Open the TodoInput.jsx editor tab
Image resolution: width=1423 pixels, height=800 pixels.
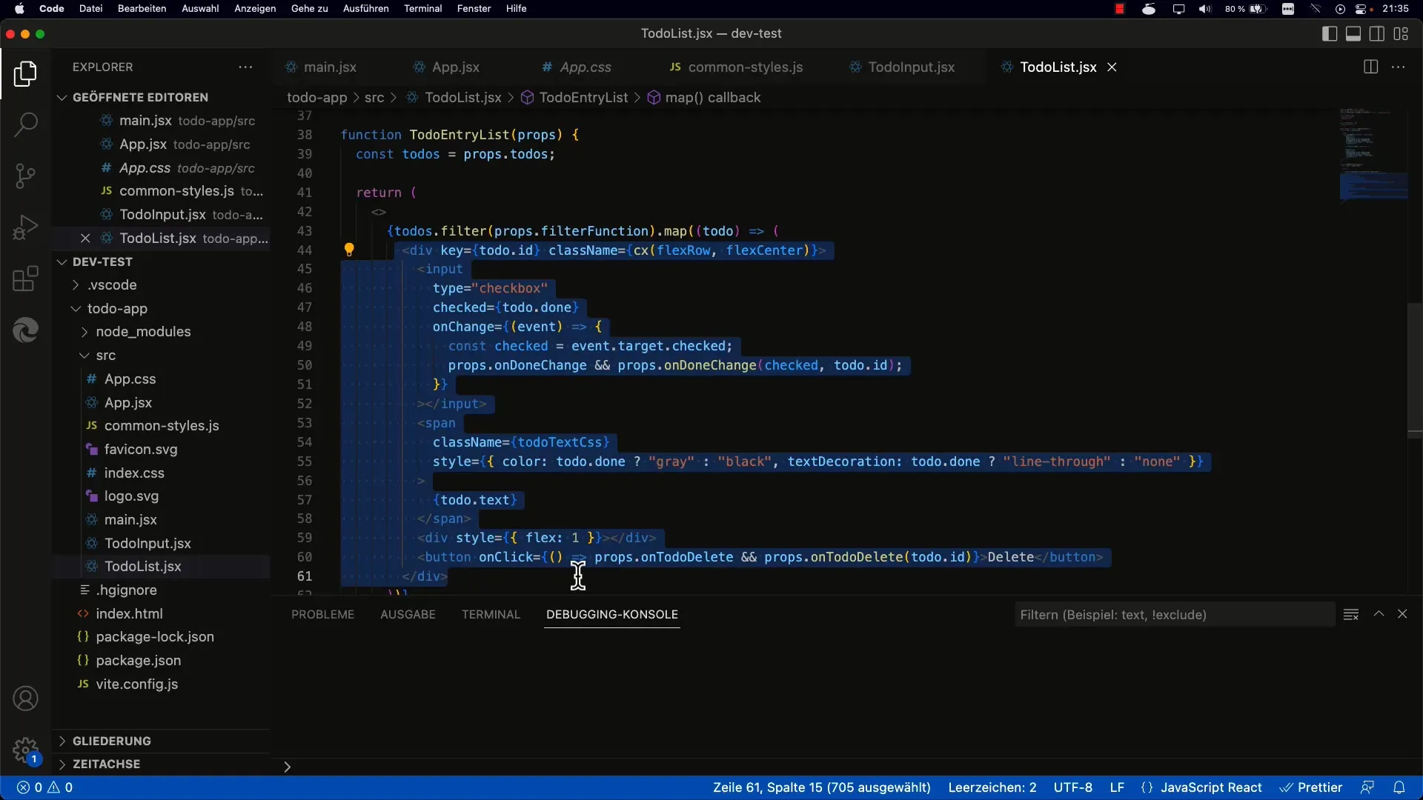(911, 67)
